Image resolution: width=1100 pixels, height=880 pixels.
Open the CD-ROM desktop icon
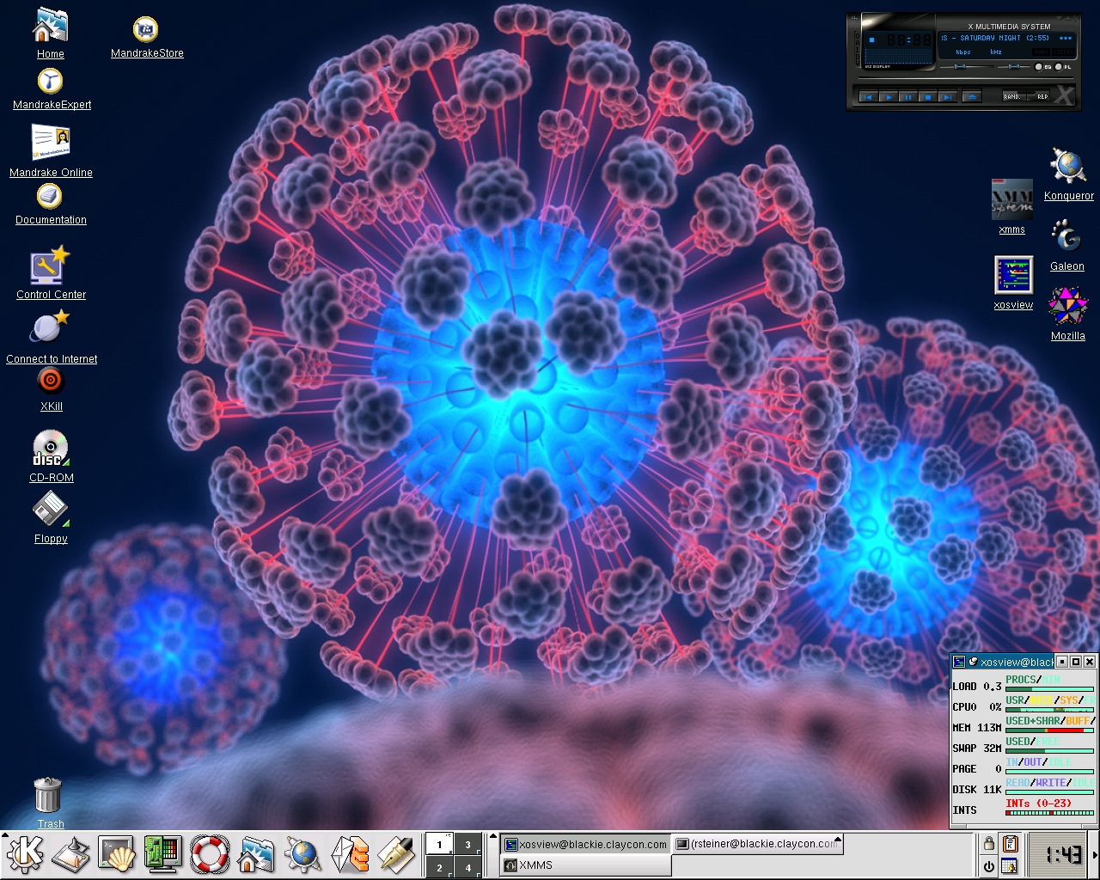click(51, 455)
